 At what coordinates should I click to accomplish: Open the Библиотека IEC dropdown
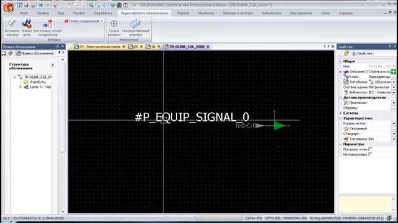394,92
